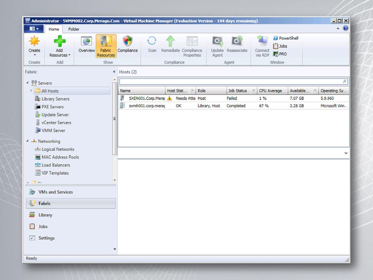
Task: Switch to the Fabric workspace
Action: [x=71, y=203]
